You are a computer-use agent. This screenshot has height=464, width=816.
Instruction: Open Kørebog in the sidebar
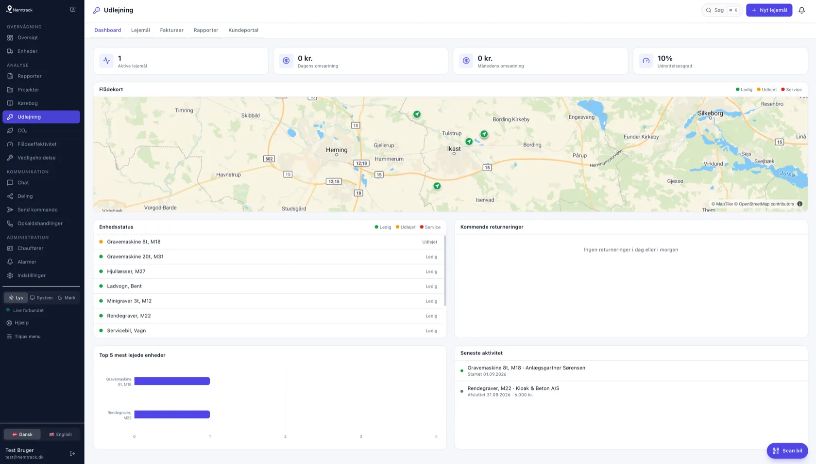pos(41,103)
